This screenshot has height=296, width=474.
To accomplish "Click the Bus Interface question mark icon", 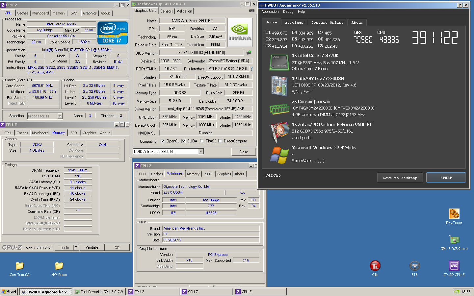I will click(251, 69).
